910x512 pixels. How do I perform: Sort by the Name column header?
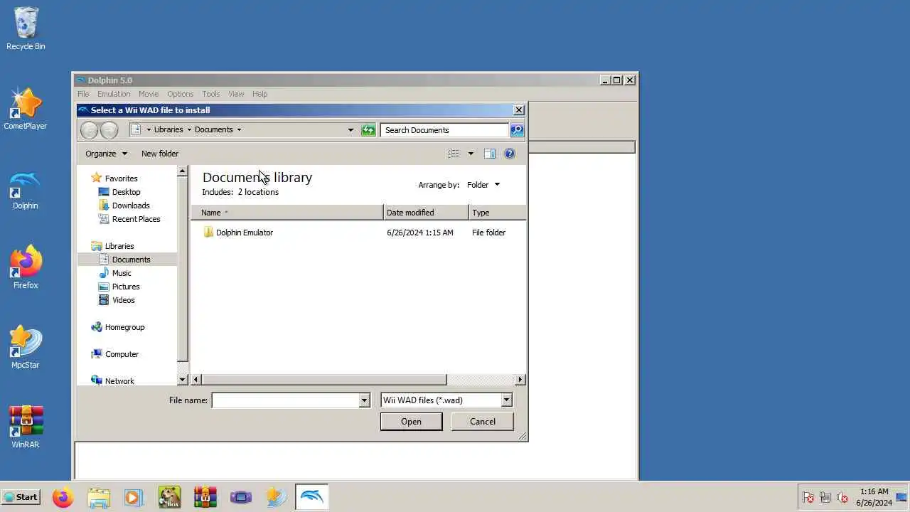tap(287, 213)
